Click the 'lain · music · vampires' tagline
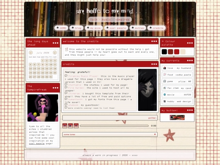 110,20
